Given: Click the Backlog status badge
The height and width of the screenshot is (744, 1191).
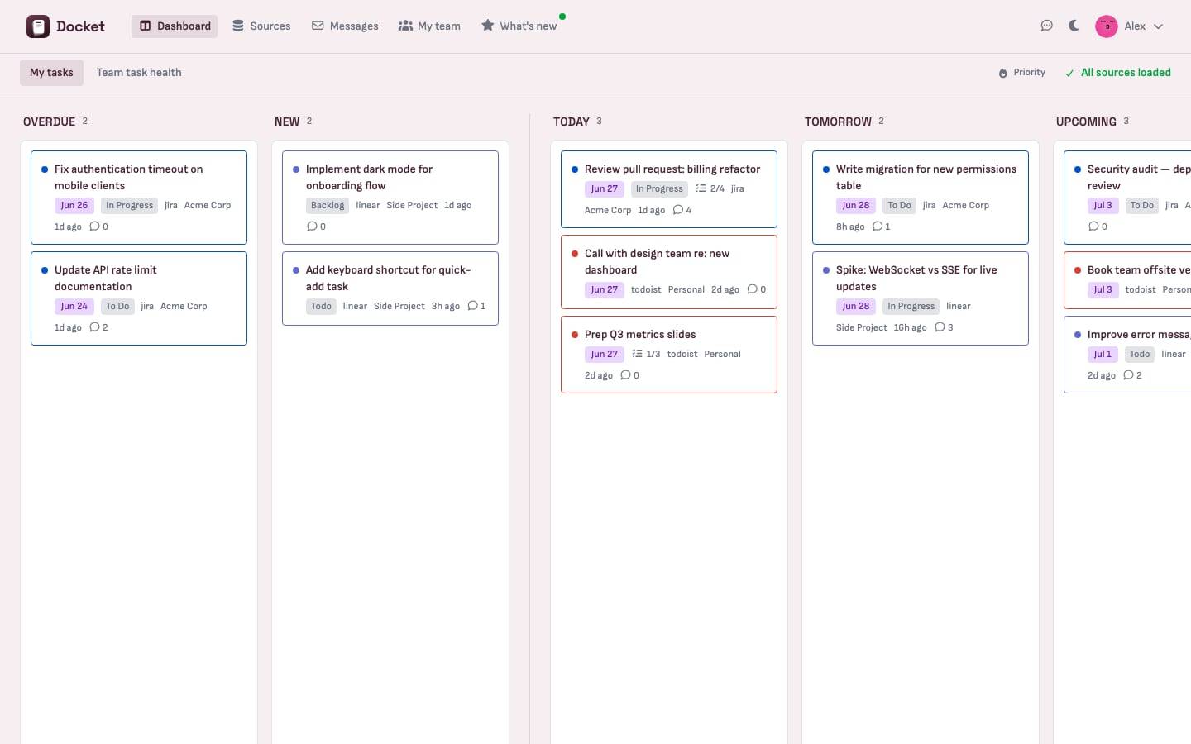Looking at the screenshot, I should pos(328,205).
